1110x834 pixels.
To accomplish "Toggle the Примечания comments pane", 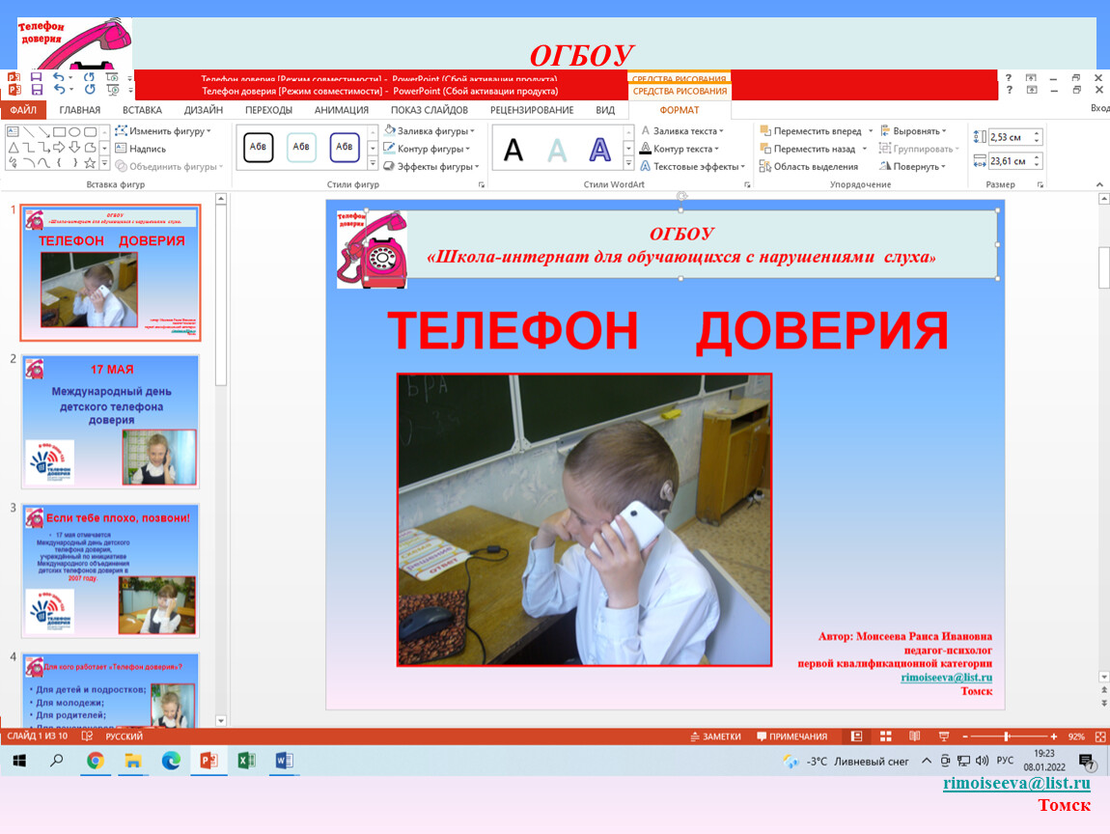I will click(x=791, y=737).
